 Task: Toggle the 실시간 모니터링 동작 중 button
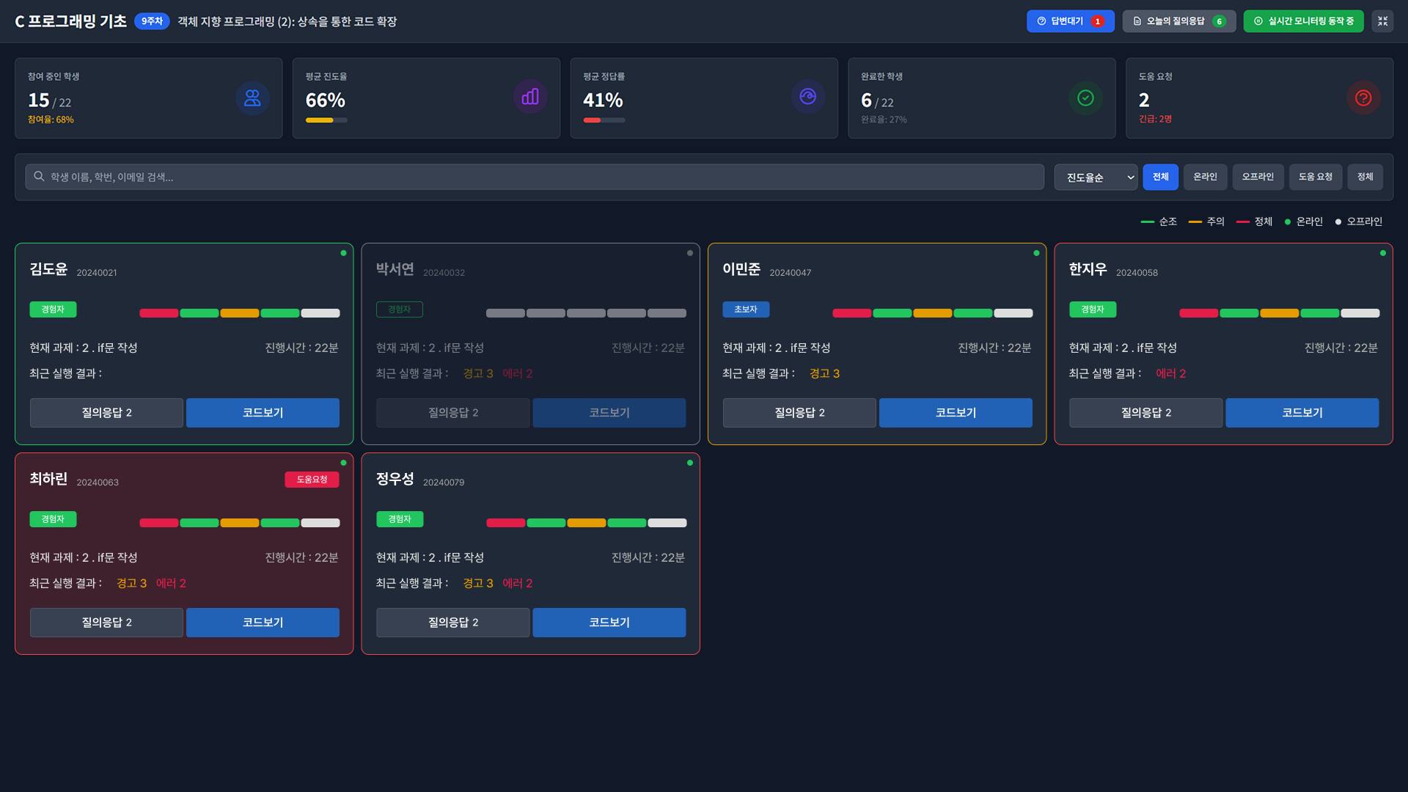tap(1303, 21)
